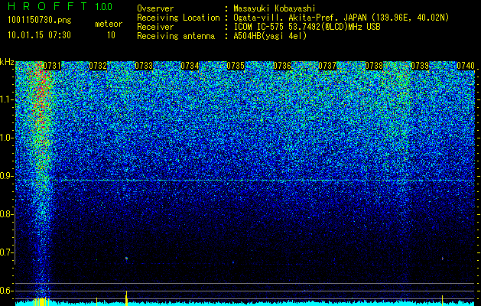481x306 pixels.
Task: Click the 0.9 frequency axis label
Action: click(x=6, y=176)
